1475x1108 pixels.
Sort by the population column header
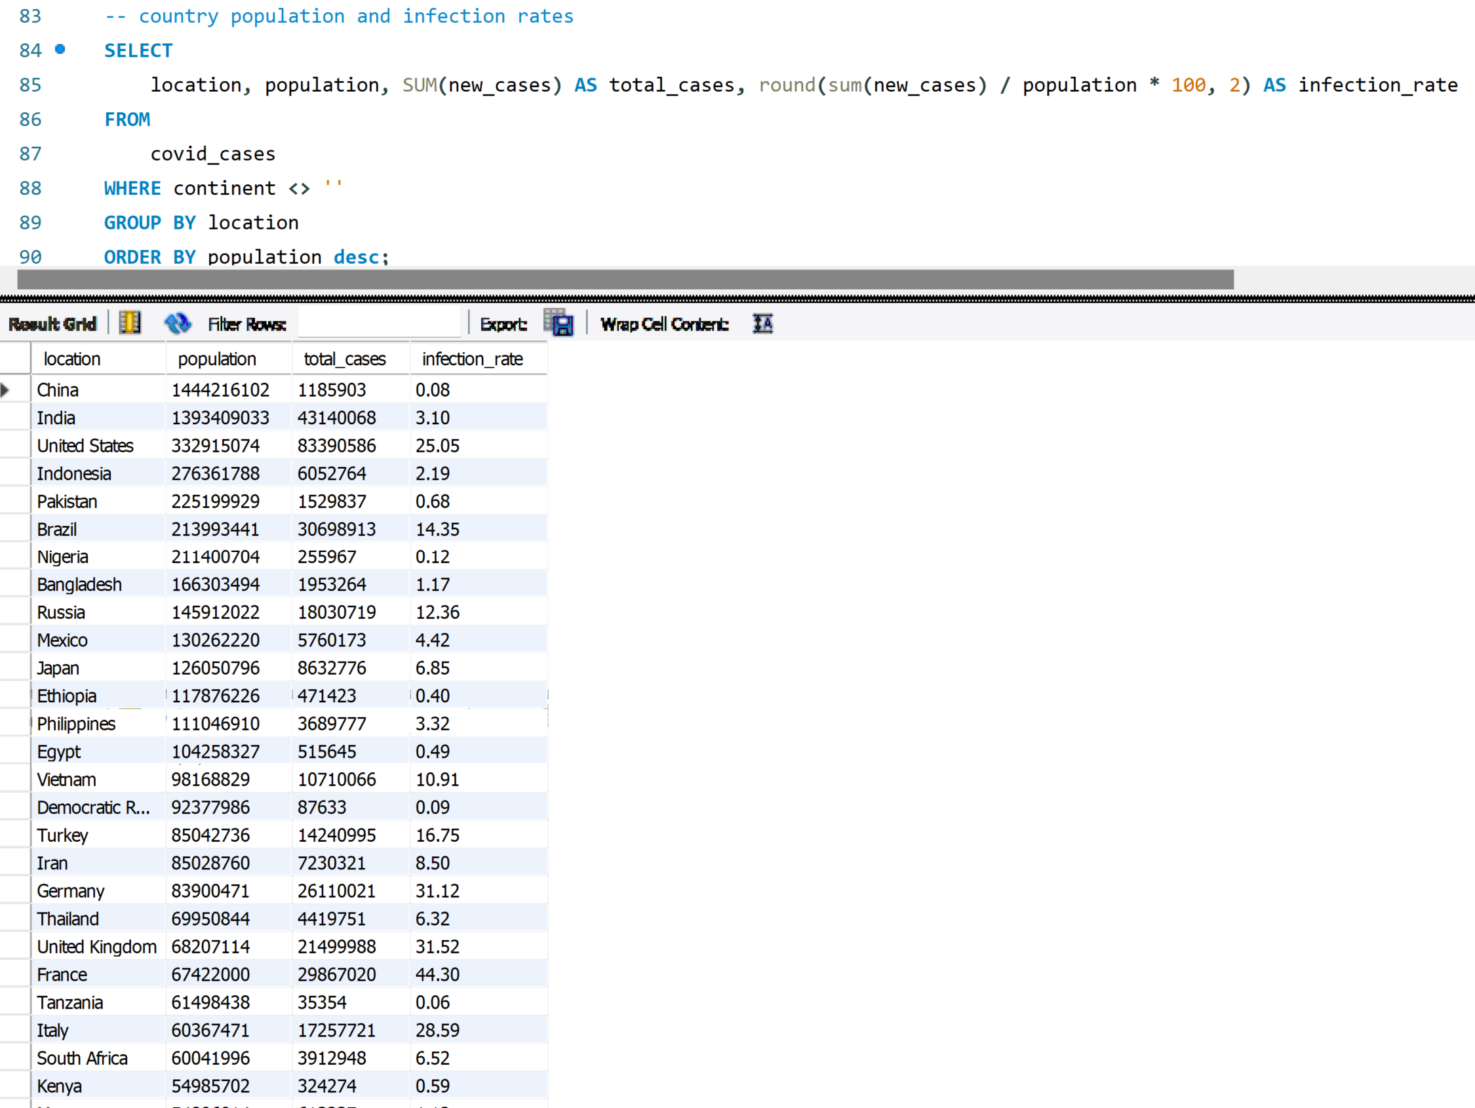pyautogui.click(x=217, y=359)
